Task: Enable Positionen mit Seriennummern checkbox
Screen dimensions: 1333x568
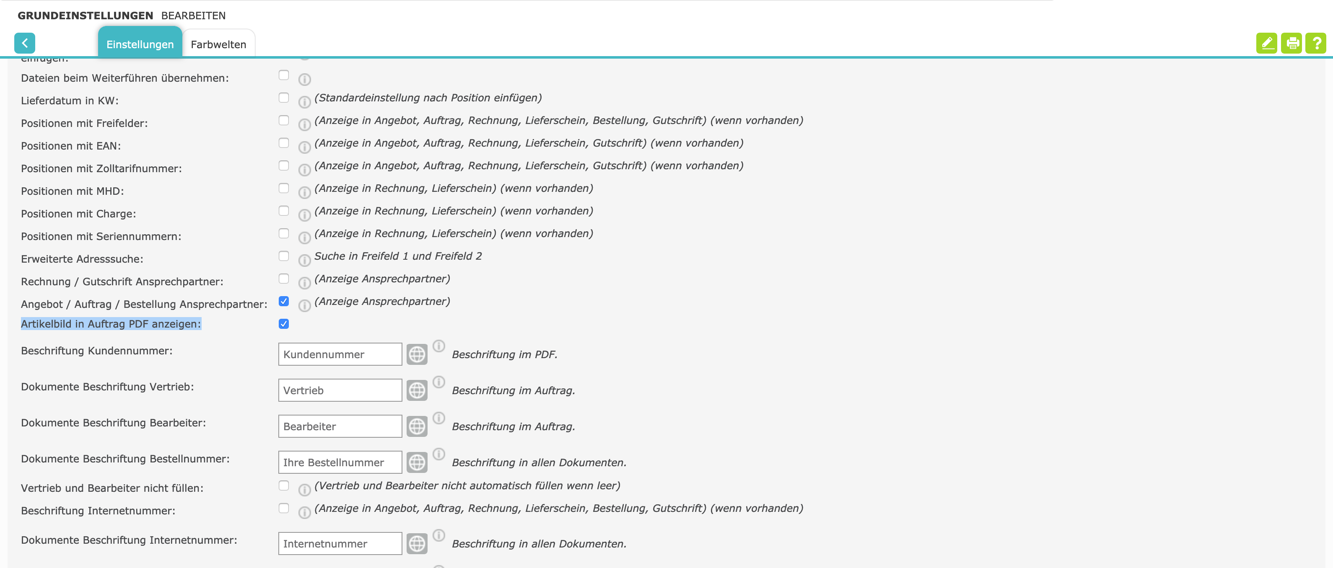Action: click(x=283, y=233)
